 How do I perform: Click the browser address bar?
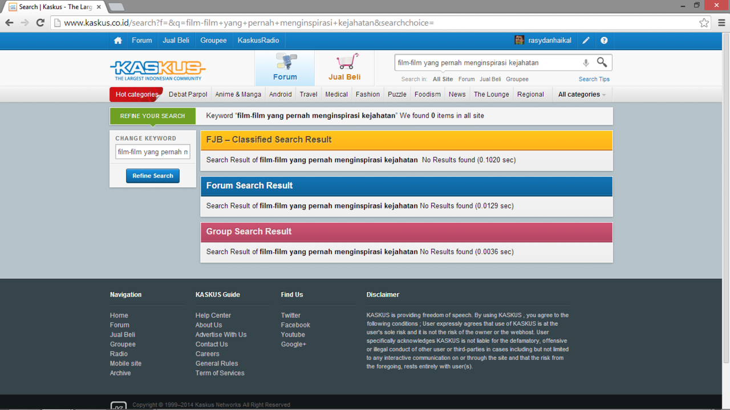[376, 23]
